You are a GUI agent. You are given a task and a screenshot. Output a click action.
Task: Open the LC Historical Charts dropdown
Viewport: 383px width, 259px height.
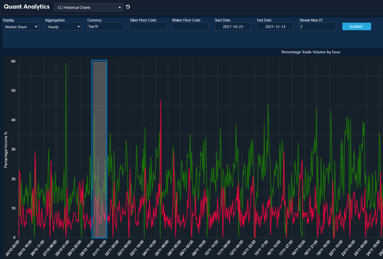point(89,8)
